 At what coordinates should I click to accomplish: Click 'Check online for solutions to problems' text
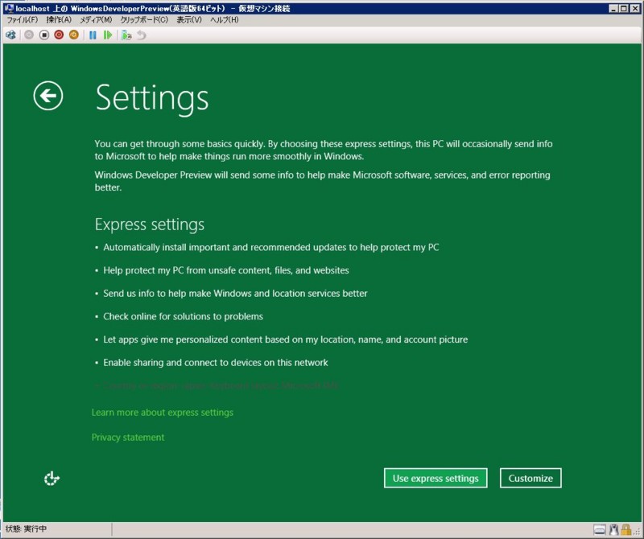click(184, 316)
